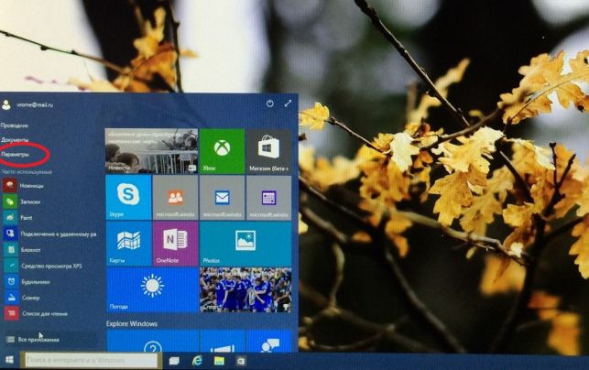
Task: Open the Погода weather tile
Action: (152, 290)
